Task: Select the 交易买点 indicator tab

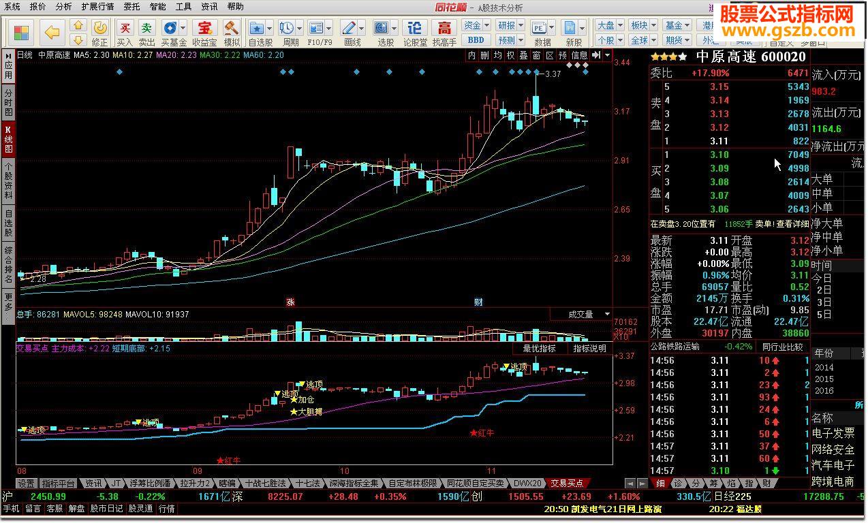Action: (x=567, y=483)
